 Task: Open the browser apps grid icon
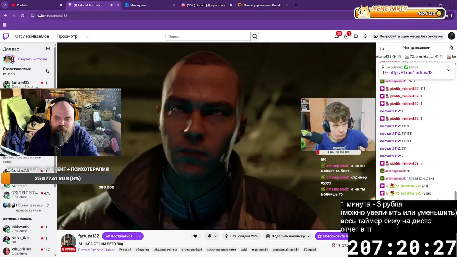[x=5, y=25]
